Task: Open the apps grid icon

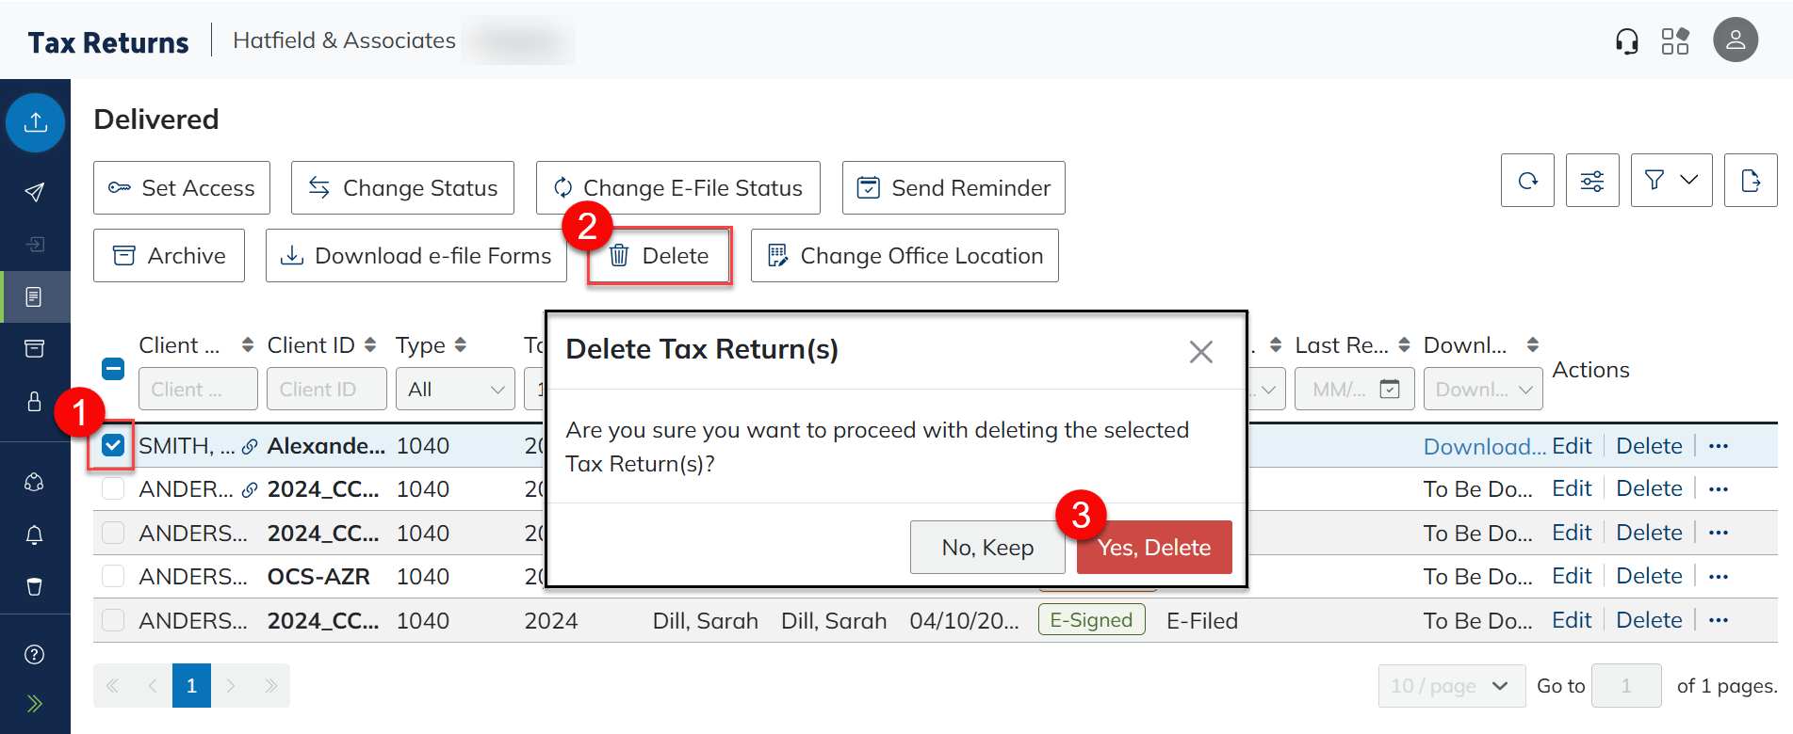Action: coord(1674,41)
